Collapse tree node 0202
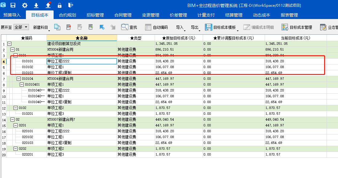The image size is (338, 178). [15, 149]
